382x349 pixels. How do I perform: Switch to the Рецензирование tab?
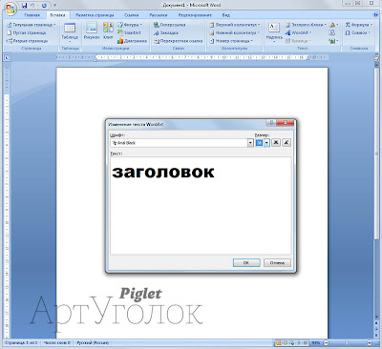[x=195, y=15]
